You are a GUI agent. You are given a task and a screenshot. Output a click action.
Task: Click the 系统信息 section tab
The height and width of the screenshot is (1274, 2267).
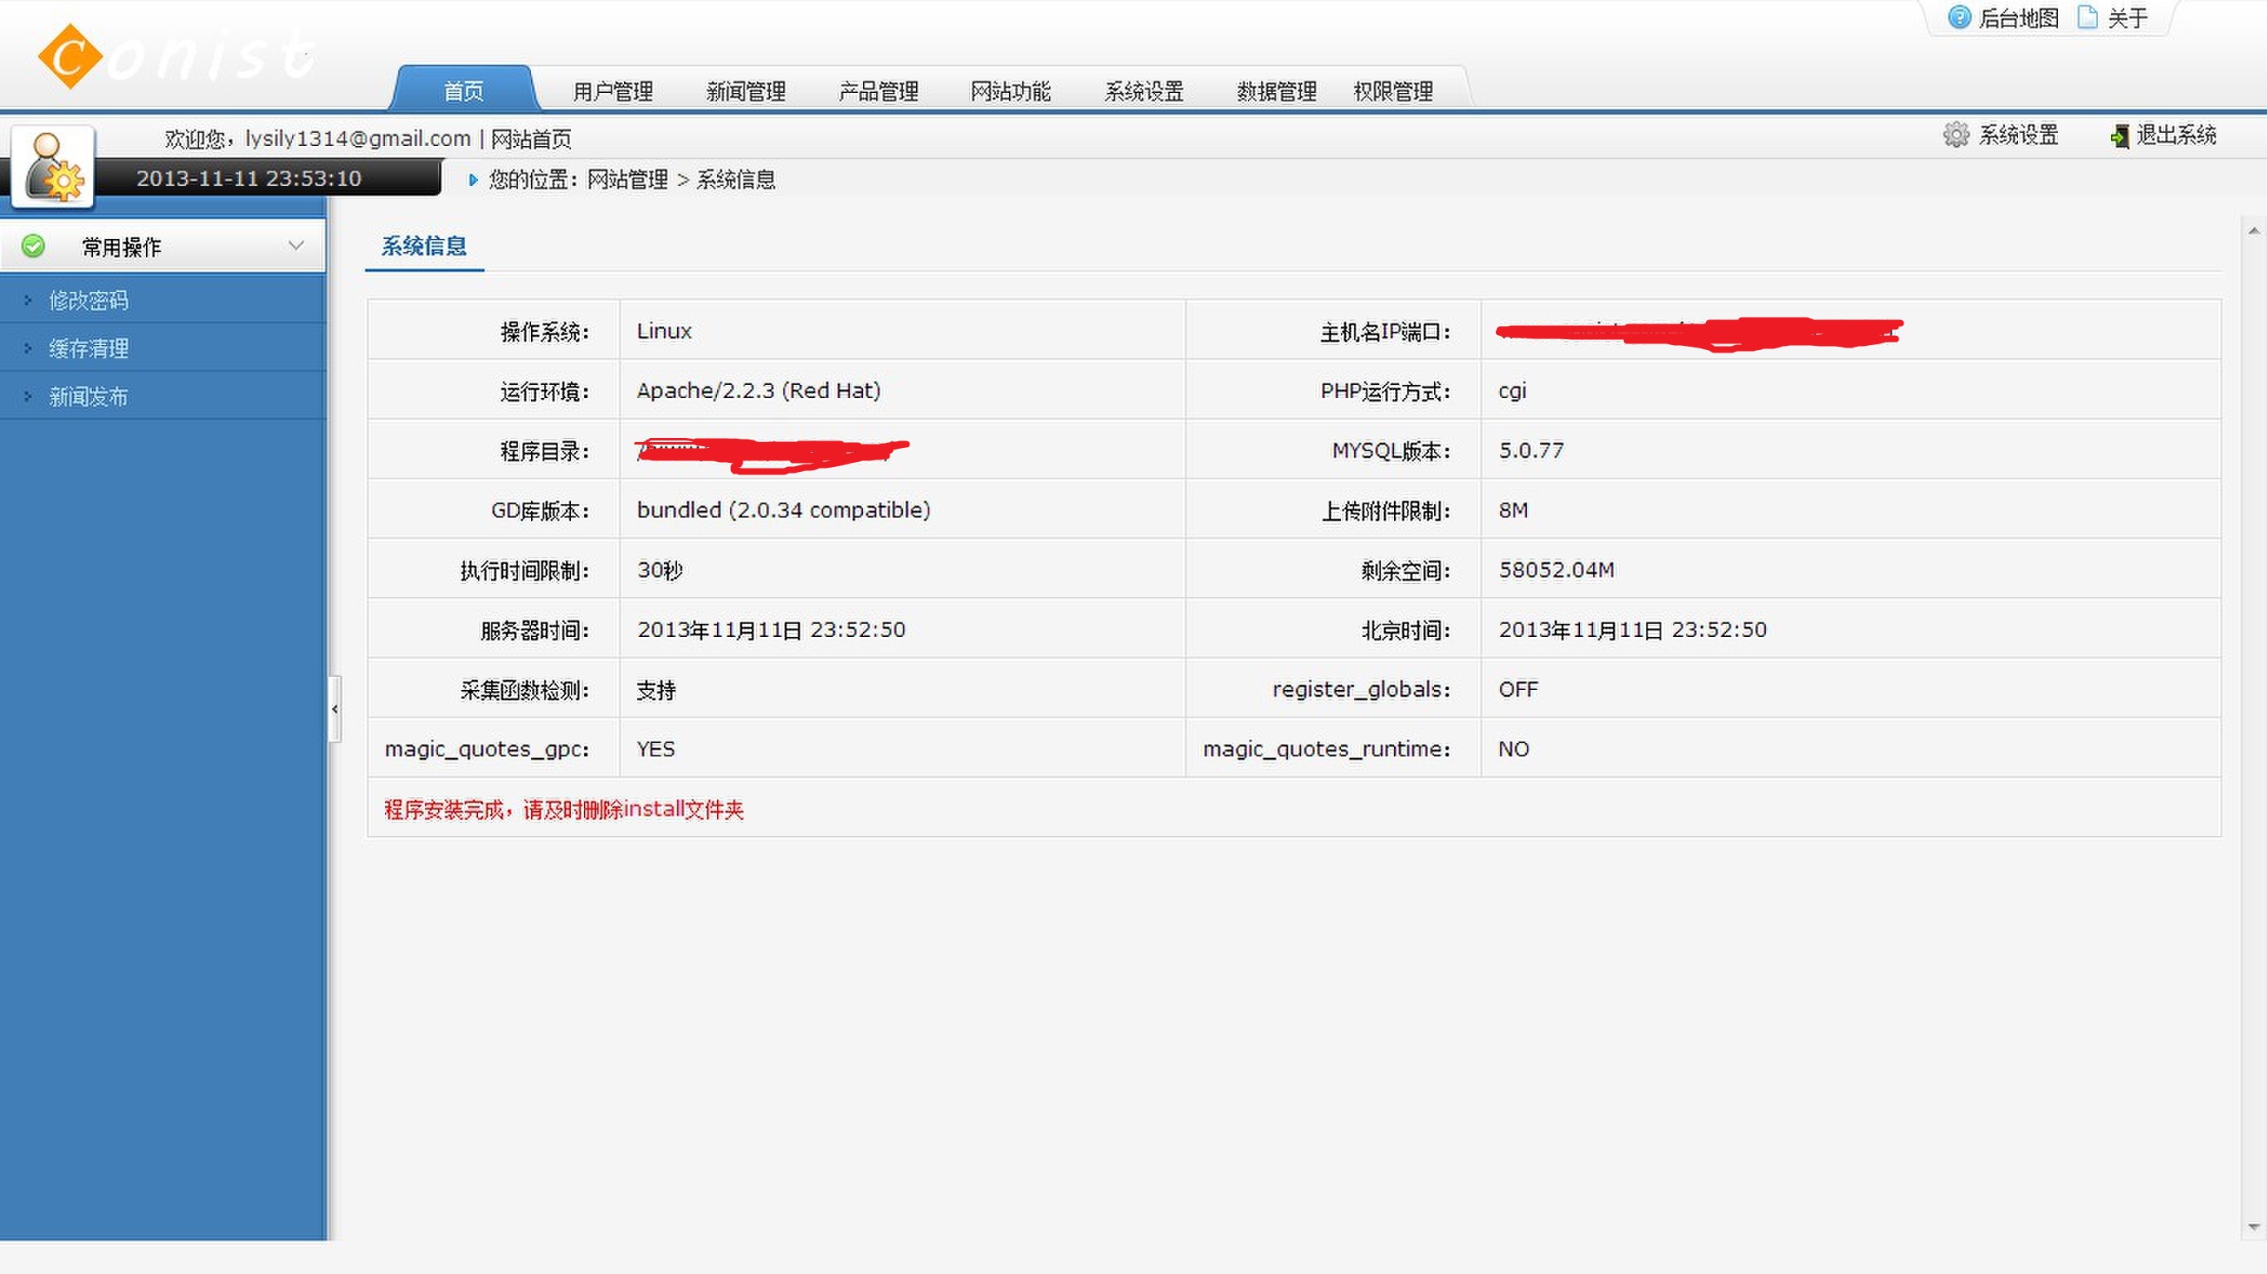point(423,246)
